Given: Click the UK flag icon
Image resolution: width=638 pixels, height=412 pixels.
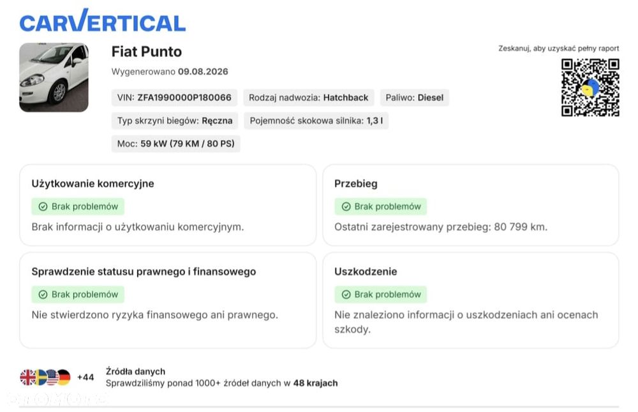Looking at the screenshot, I should pos(27,378).
